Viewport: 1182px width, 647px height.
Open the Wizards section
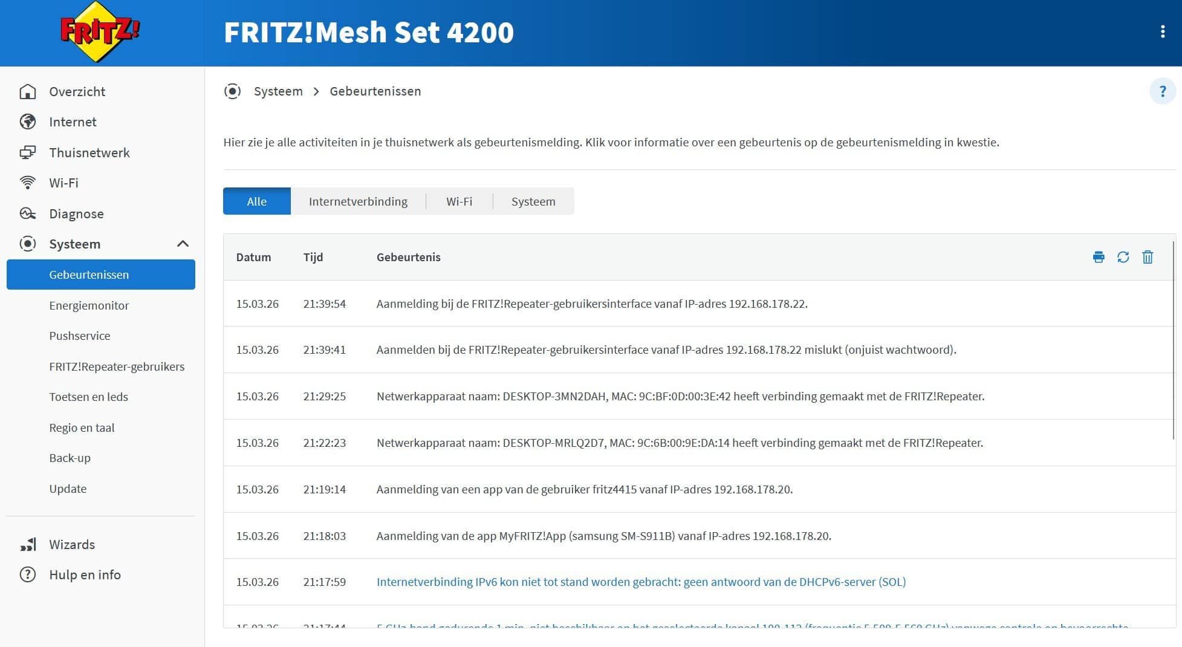pos(72,544)
